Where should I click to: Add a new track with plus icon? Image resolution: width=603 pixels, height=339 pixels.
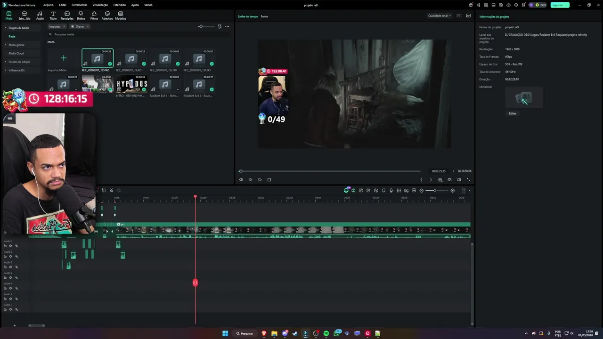14,325
